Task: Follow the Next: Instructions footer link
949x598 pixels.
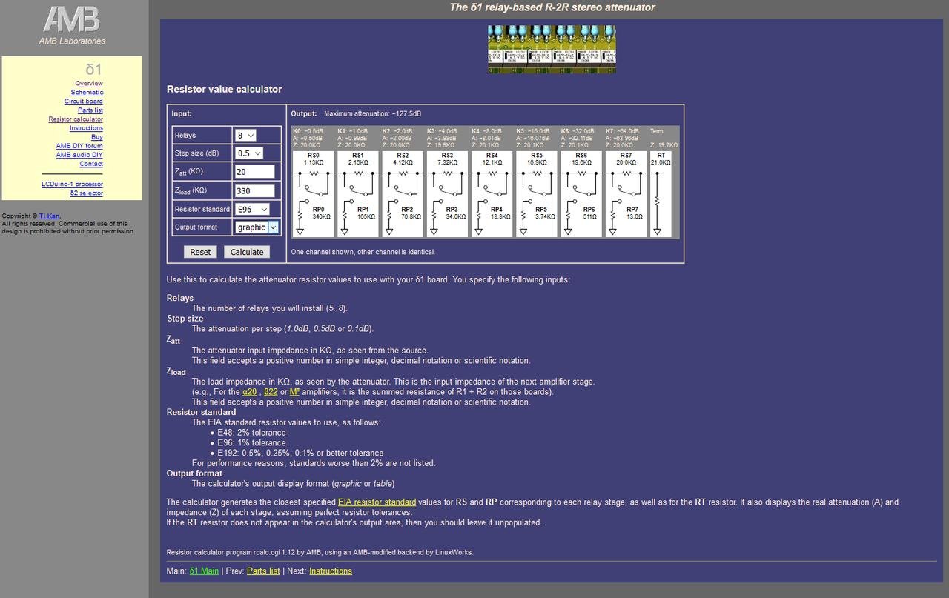Action: point(330,571)
